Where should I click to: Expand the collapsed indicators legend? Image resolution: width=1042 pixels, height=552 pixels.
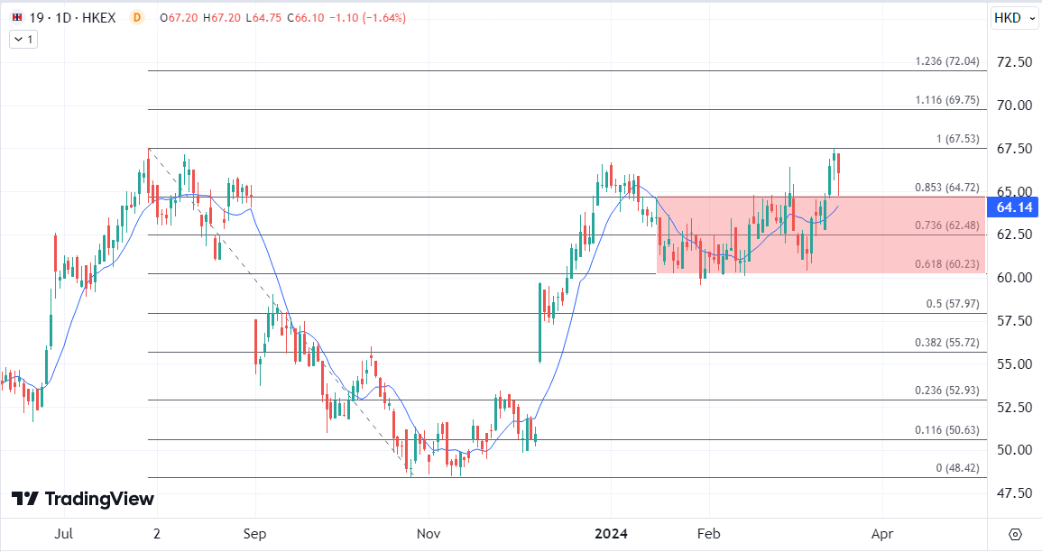point(23,40)
